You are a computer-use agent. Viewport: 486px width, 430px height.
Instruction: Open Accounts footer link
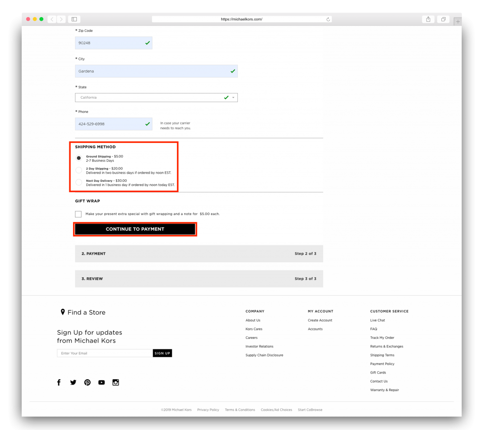click(x=315, y=329)
